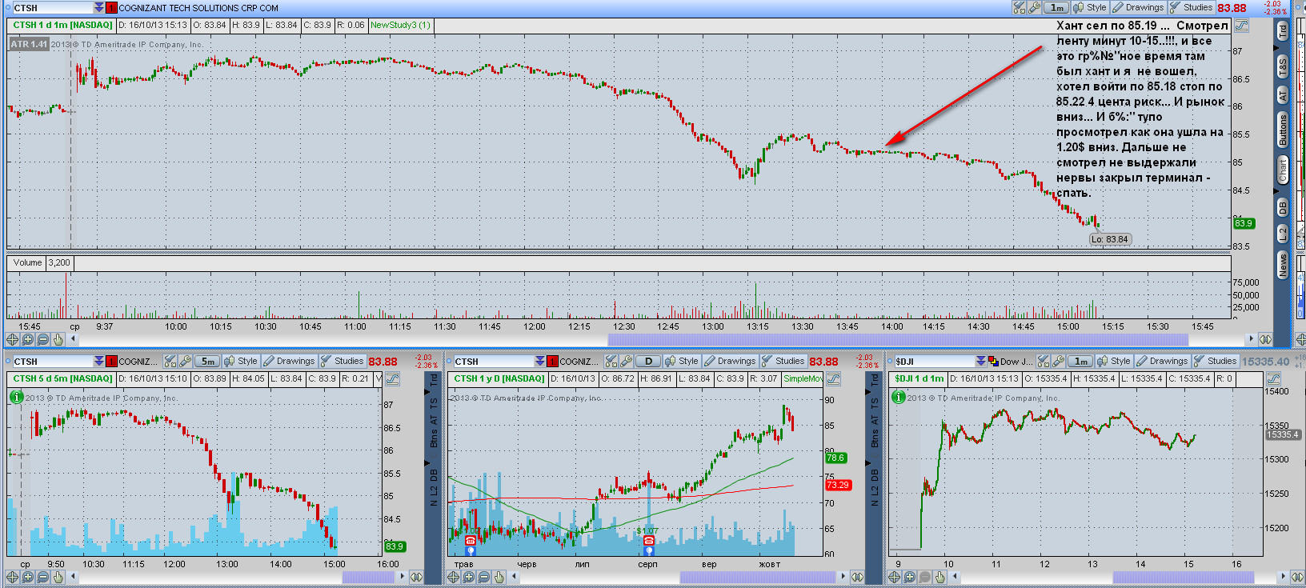This screenshot has width=1306, height=588.
Task: Open symbol dropdown arrow of the daily chart
Action: tap(540, 362)
